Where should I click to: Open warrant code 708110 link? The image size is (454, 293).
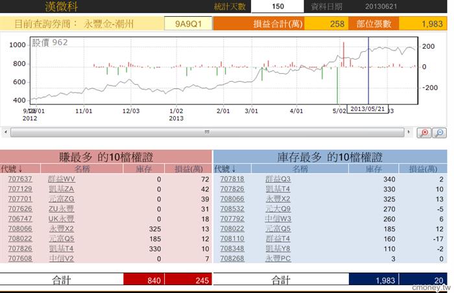point(232,239)
